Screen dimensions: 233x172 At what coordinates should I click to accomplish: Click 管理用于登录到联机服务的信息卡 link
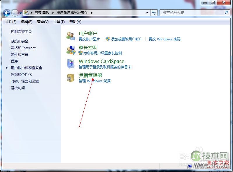pos(105,67)
